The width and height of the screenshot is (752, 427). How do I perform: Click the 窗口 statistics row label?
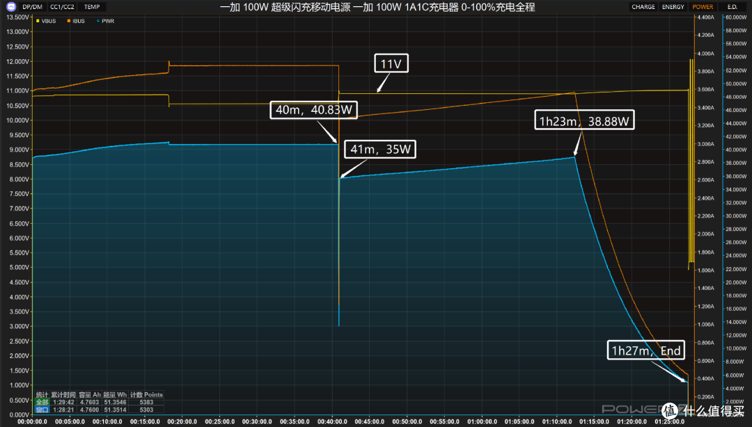click(42, 410)
